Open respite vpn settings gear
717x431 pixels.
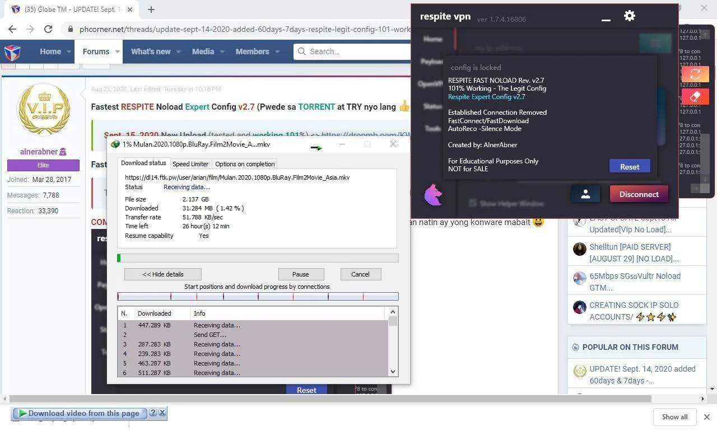(630, 16)
